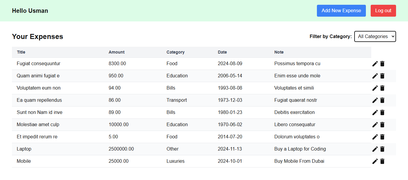Click the Date column header
The width and height of the screenshot is (408, 180).
click(x=222, y=52)
